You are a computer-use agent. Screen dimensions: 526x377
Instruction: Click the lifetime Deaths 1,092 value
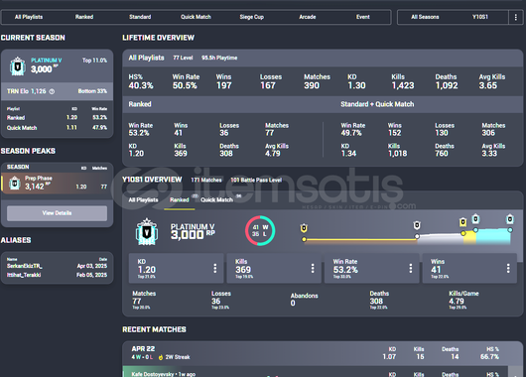click(x=447, y=86)
